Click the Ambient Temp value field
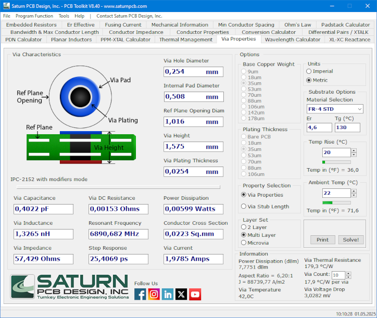Screen dimensions: 377x318 (x=336, y=193)
